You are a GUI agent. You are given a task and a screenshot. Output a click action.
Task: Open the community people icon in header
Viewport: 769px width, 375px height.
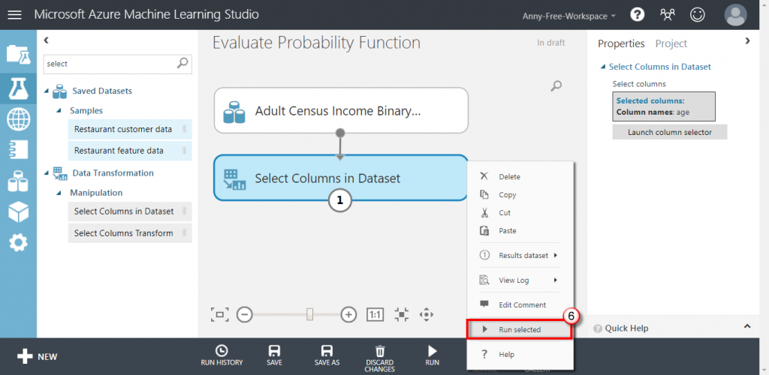(x=668, y=15)
